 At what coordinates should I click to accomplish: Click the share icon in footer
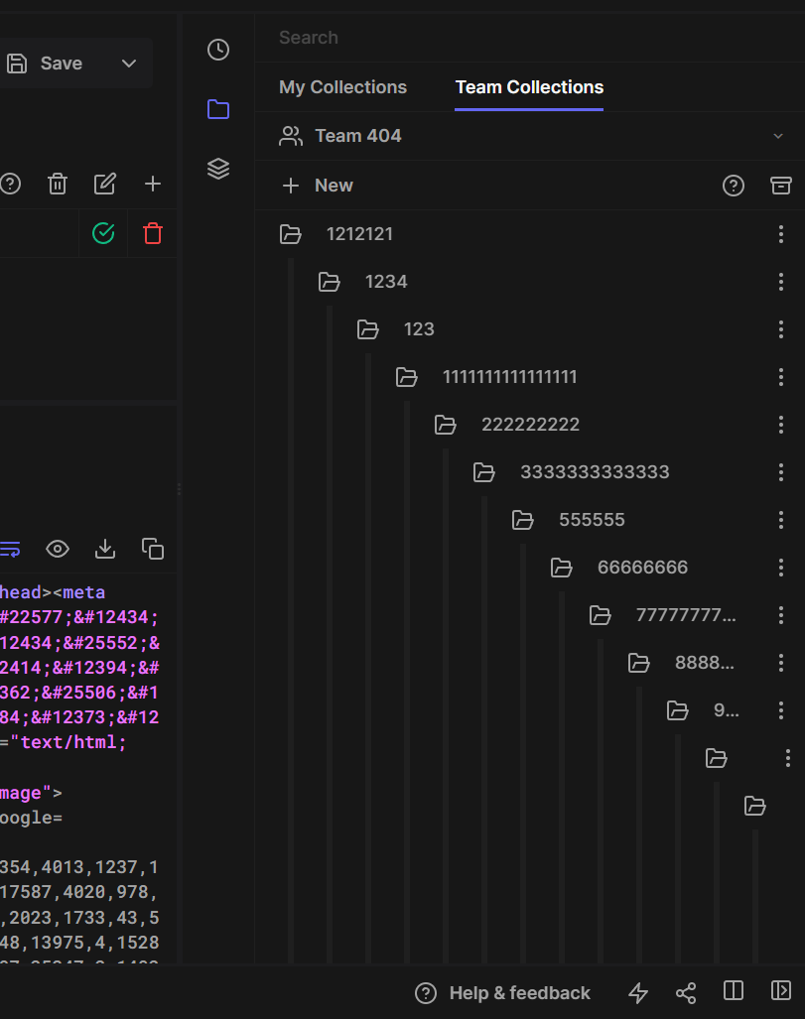pyautogui.click(x=686, y=993)
